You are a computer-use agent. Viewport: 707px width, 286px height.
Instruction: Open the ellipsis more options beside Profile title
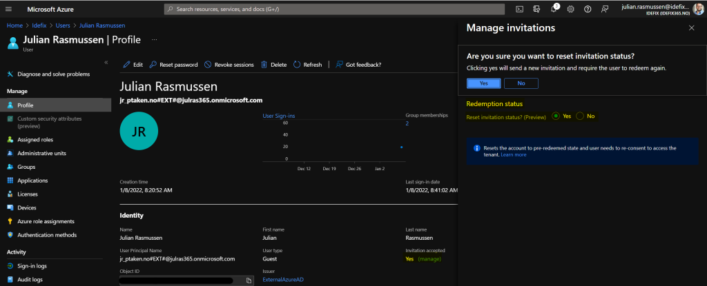[155, 40]
